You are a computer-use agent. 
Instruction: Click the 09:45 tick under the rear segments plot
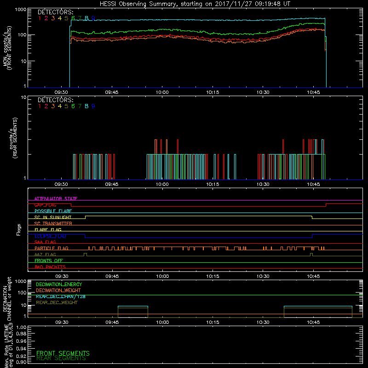pyautogui.click(x=112, y=184)
